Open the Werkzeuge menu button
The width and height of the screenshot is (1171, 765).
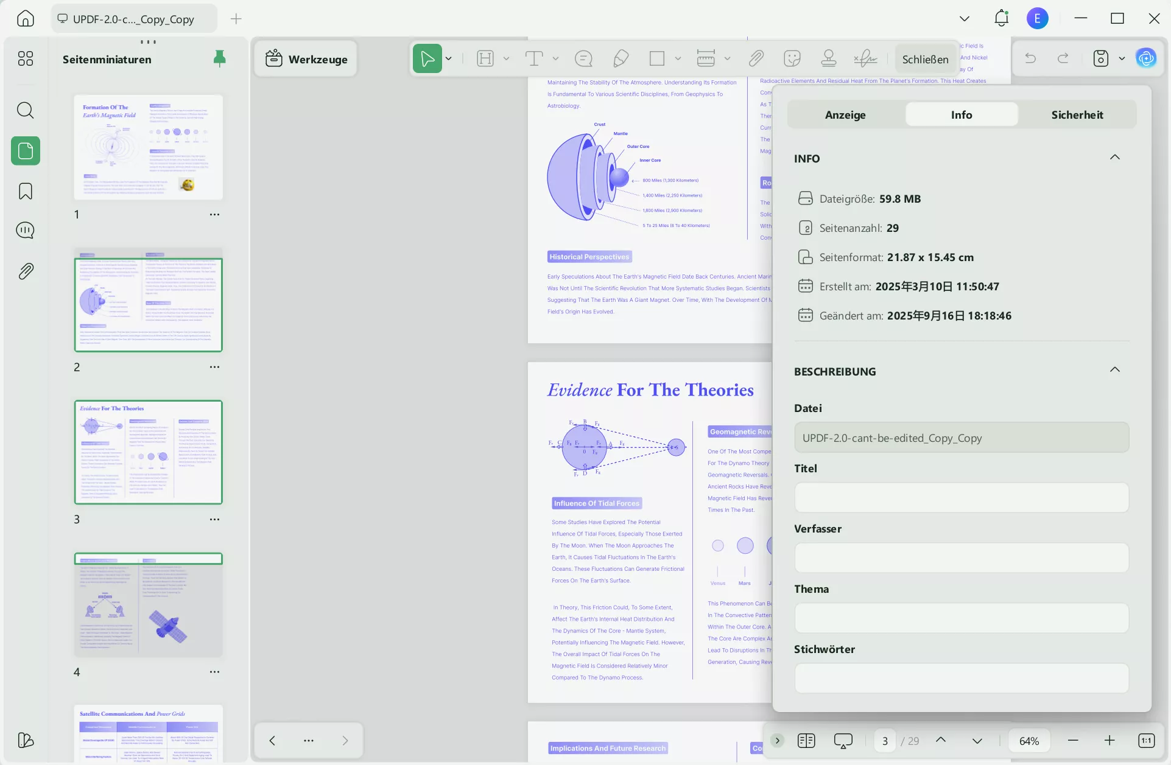point(306,59)
